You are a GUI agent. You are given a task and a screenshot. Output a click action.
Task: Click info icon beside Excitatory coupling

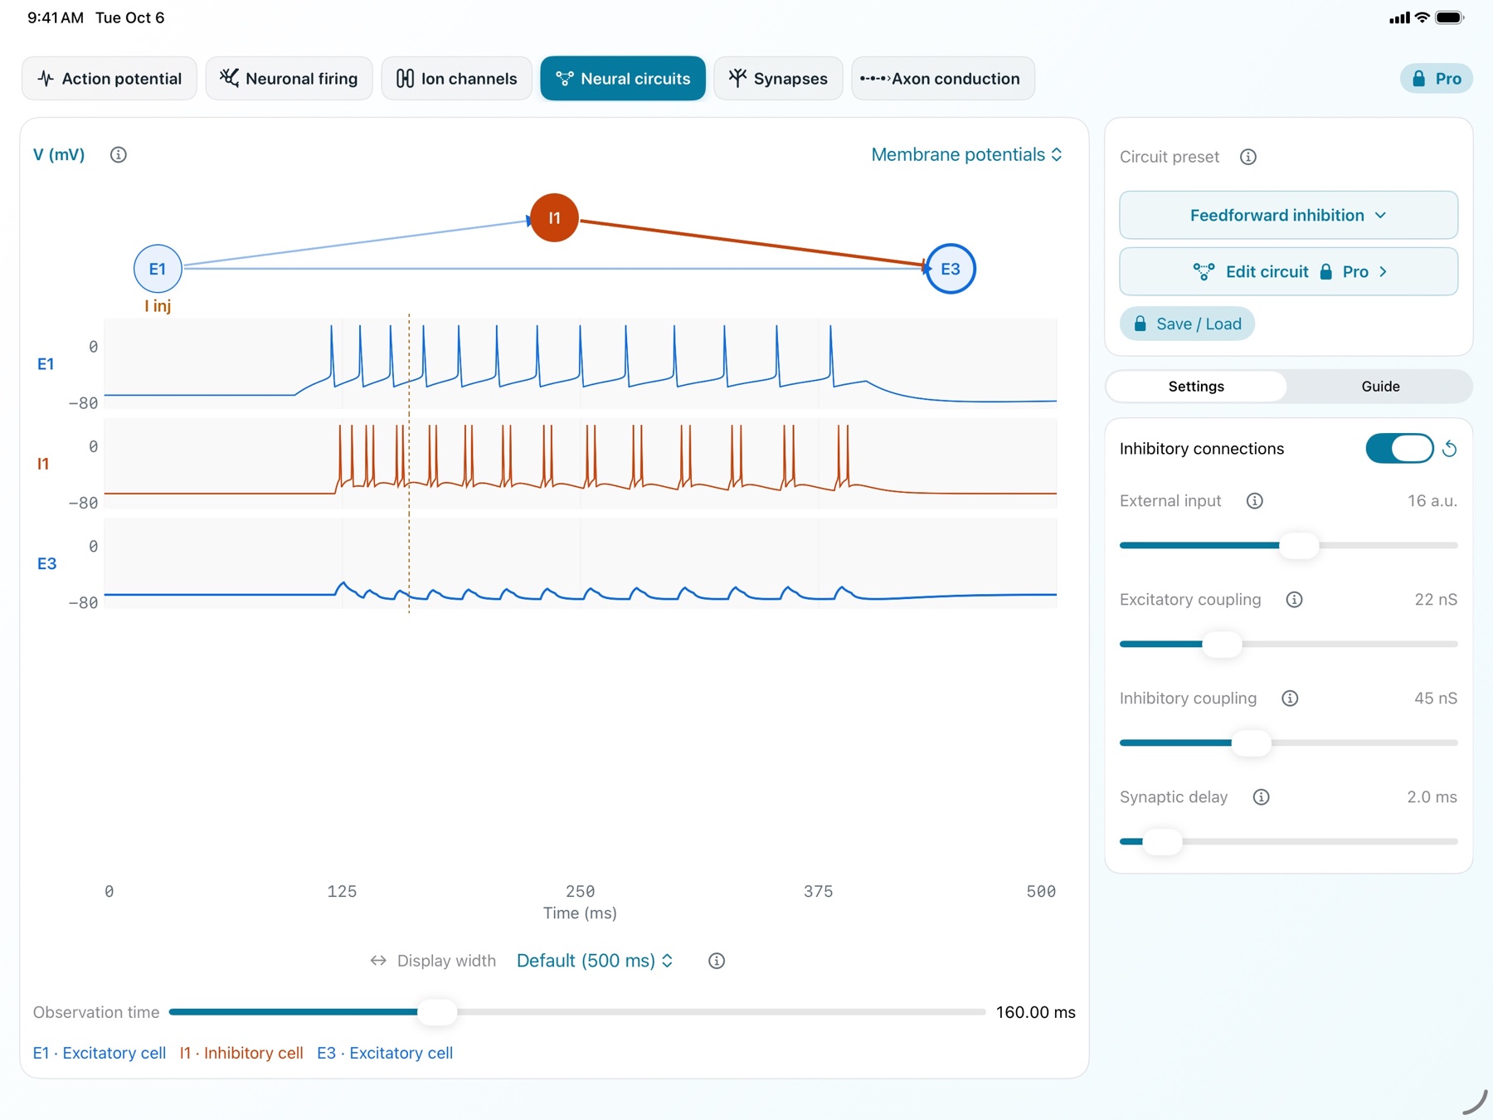(x=1294, y=600)
